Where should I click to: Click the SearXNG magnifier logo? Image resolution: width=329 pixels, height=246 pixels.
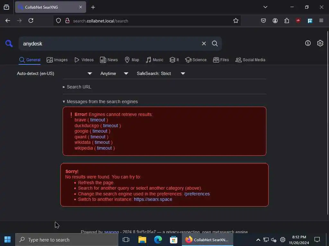tap(9, 44)
